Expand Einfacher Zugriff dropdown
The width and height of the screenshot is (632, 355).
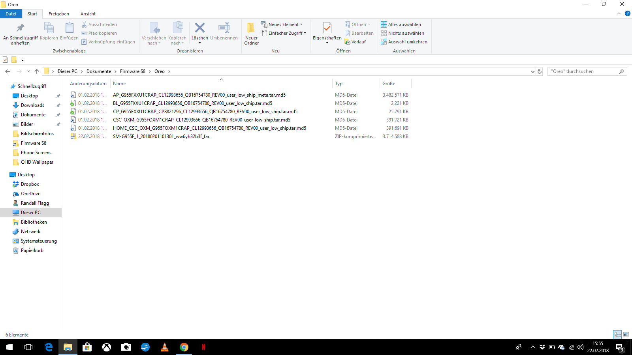tap(305, 33)
